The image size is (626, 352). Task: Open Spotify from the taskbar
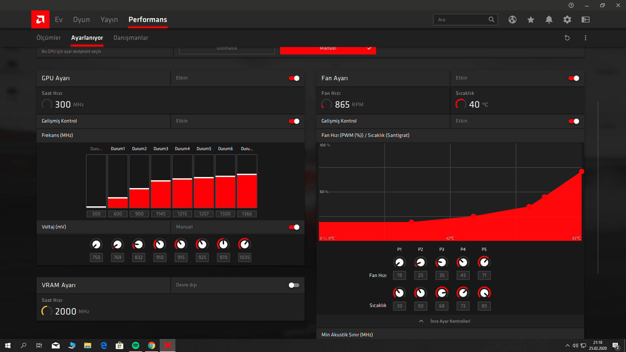[x=136, y=345]
